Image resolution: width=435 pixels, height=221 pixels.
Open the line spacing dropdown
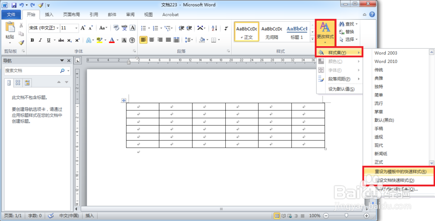pos(189,40)
